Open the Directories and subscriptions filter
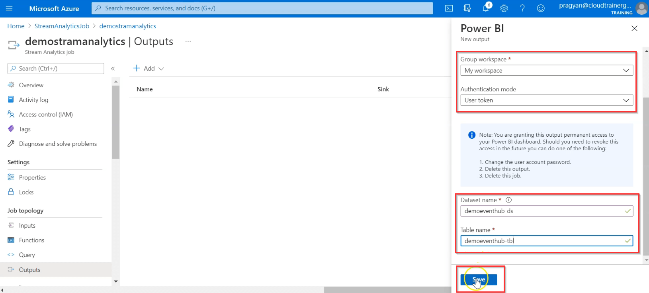649x293 pixels. coord(467,8)
